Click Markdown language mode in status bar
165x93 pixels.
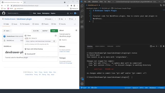(x=153, y=88)
